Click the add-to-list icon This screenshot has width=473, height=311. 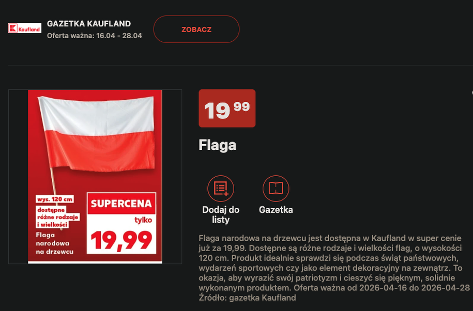[x=221, y=189]
